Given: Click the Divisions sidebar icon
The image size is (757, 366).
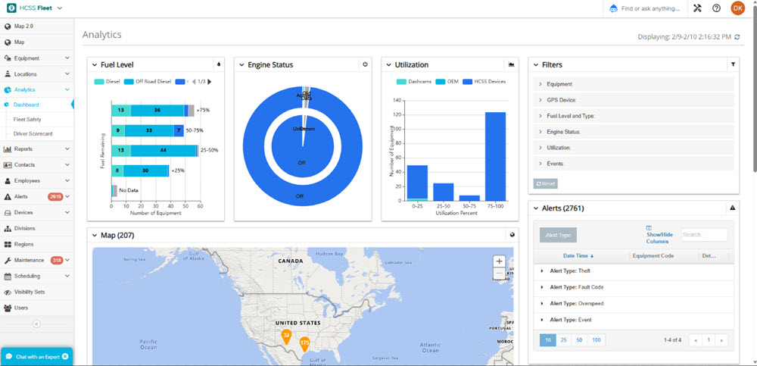Looking at the screenshot, I should 8,228.
